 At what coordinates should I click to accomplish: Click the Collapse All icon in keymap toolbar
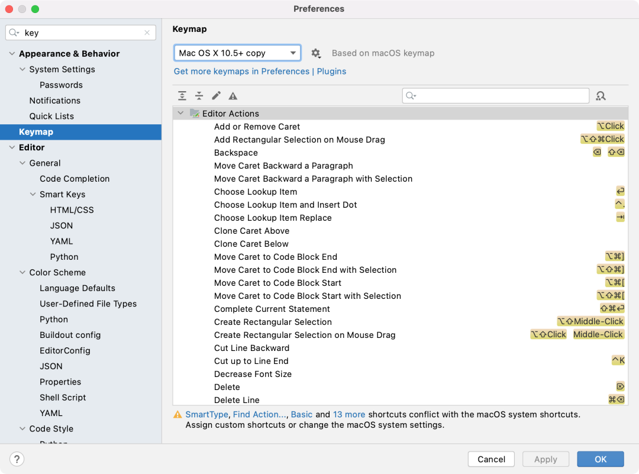coord(199,96)
